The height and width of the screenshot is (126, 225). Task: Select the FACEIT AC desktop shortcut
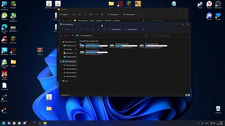(13, 51)
